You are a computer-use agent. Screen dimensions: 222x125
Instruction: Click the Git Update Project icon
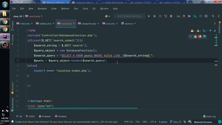click(x=184, y=16)
